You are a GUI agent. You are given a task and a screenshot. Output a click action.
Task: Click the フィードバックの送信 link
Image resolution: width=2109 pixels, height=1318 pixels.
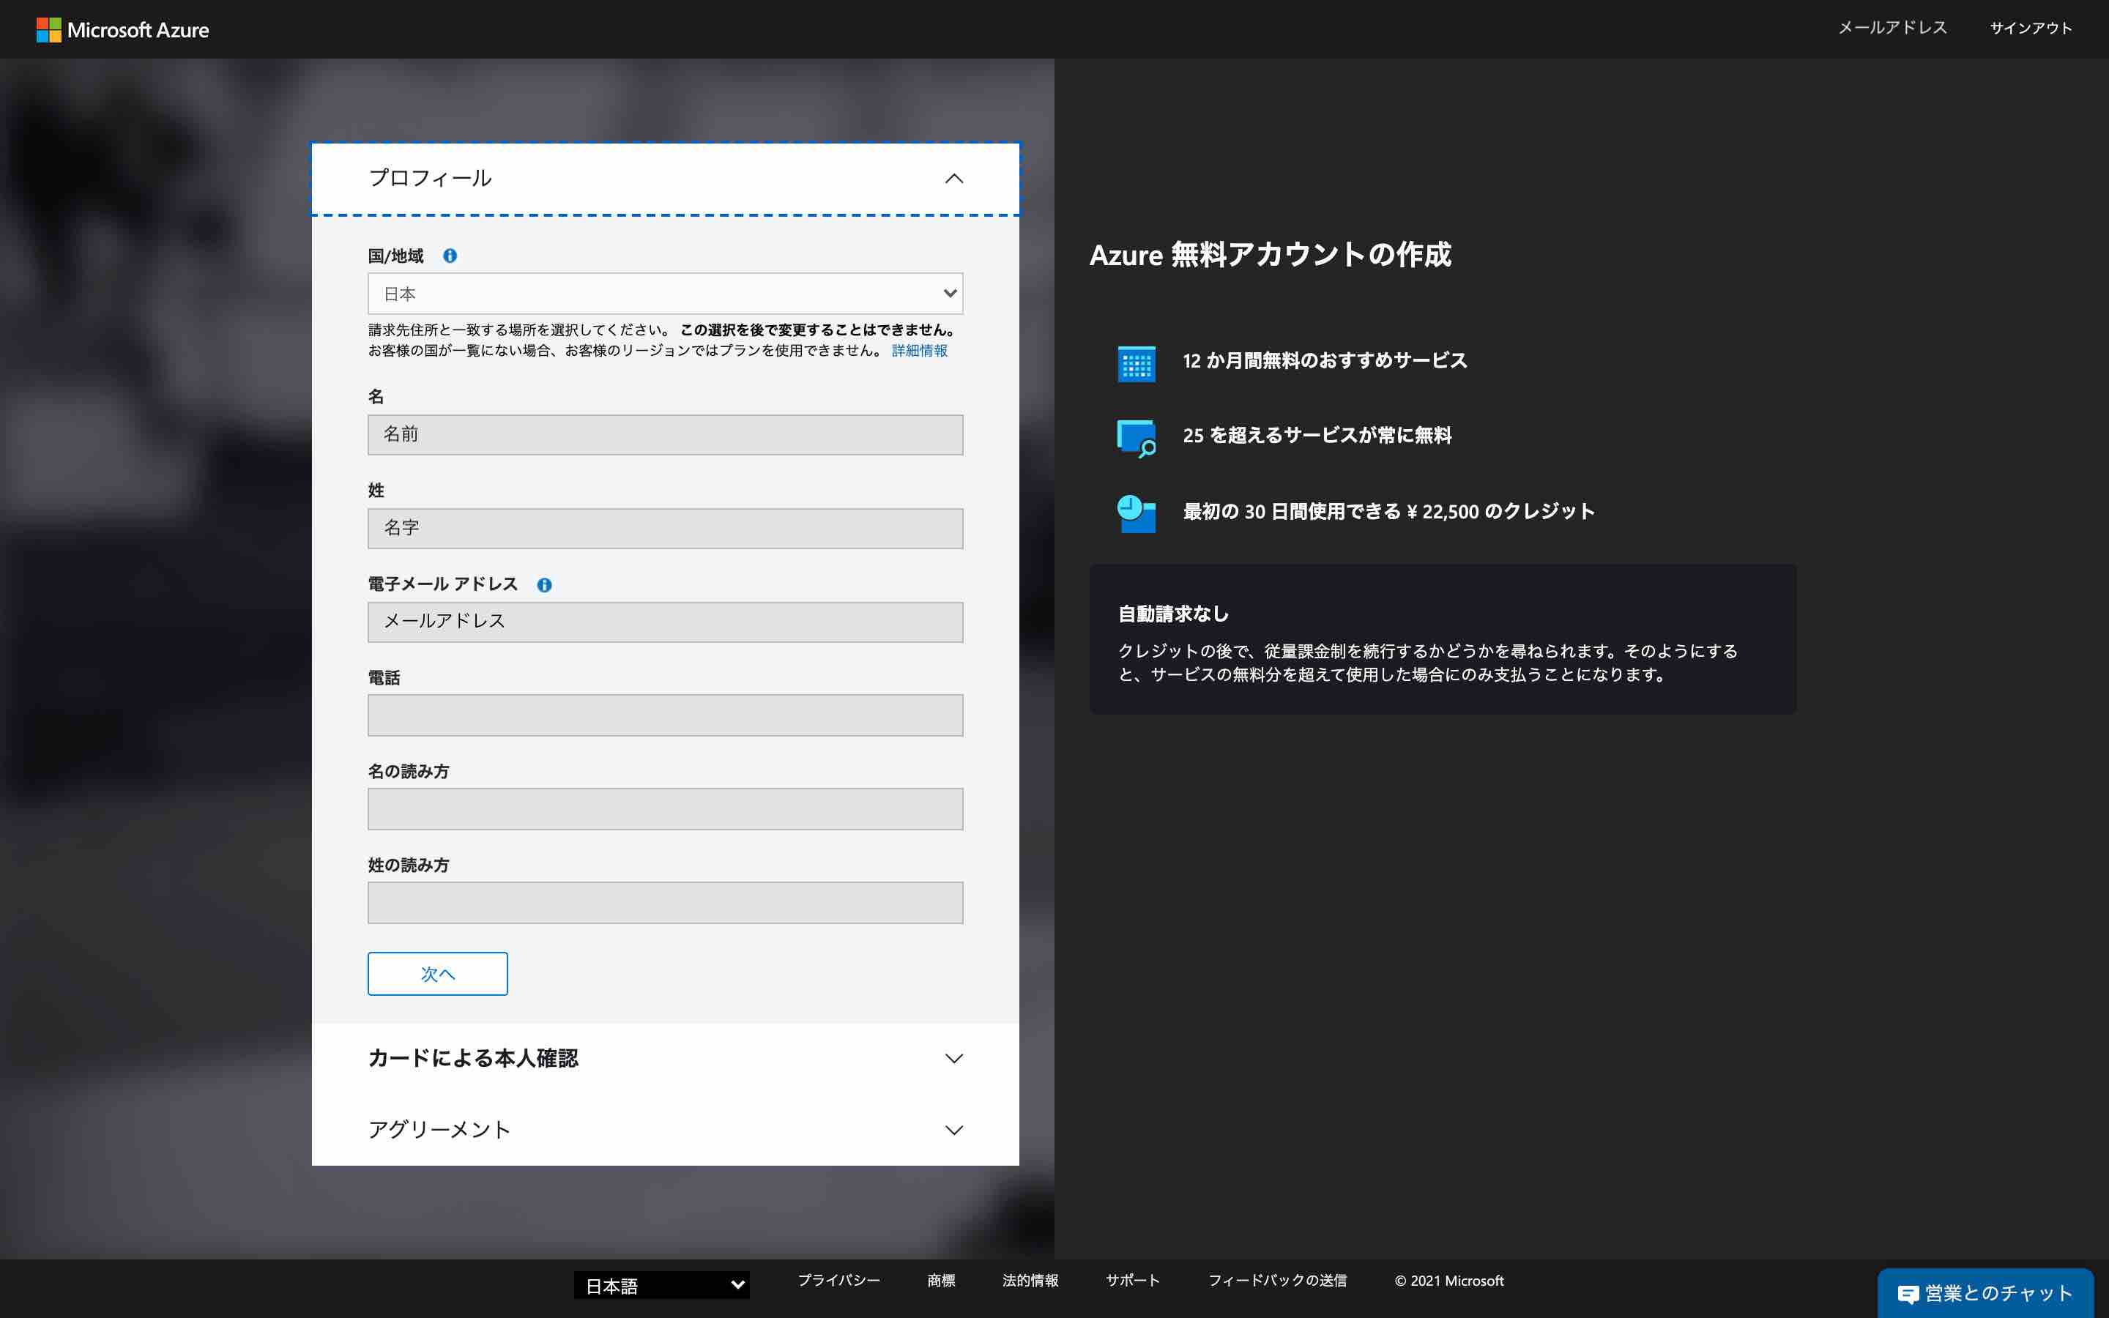[x=1279, y=1280]
